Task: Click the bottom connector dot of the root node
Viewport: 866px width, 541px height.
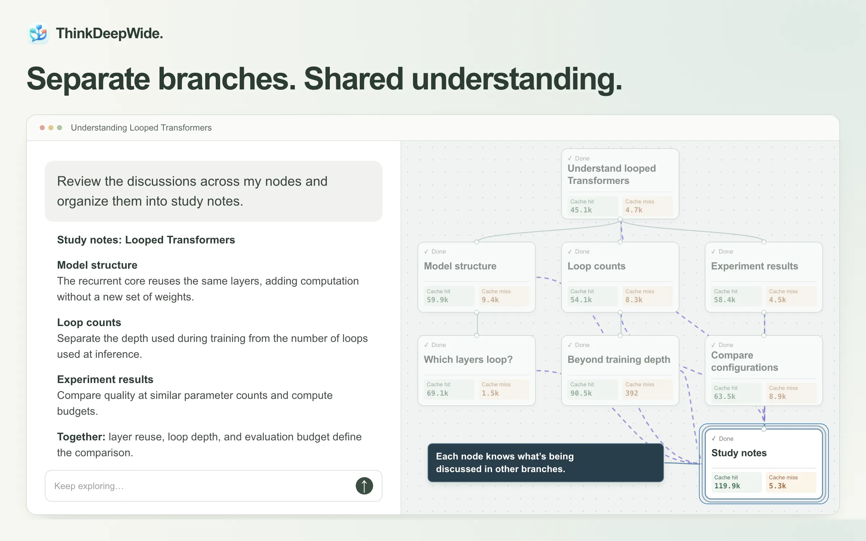Action: point(620,219)
